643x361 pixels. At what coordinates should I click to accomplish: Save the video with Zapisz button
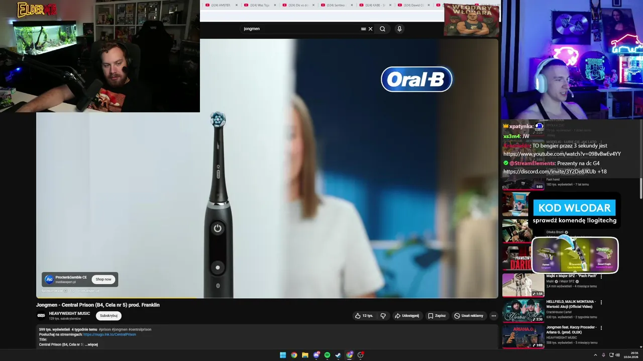437,316
